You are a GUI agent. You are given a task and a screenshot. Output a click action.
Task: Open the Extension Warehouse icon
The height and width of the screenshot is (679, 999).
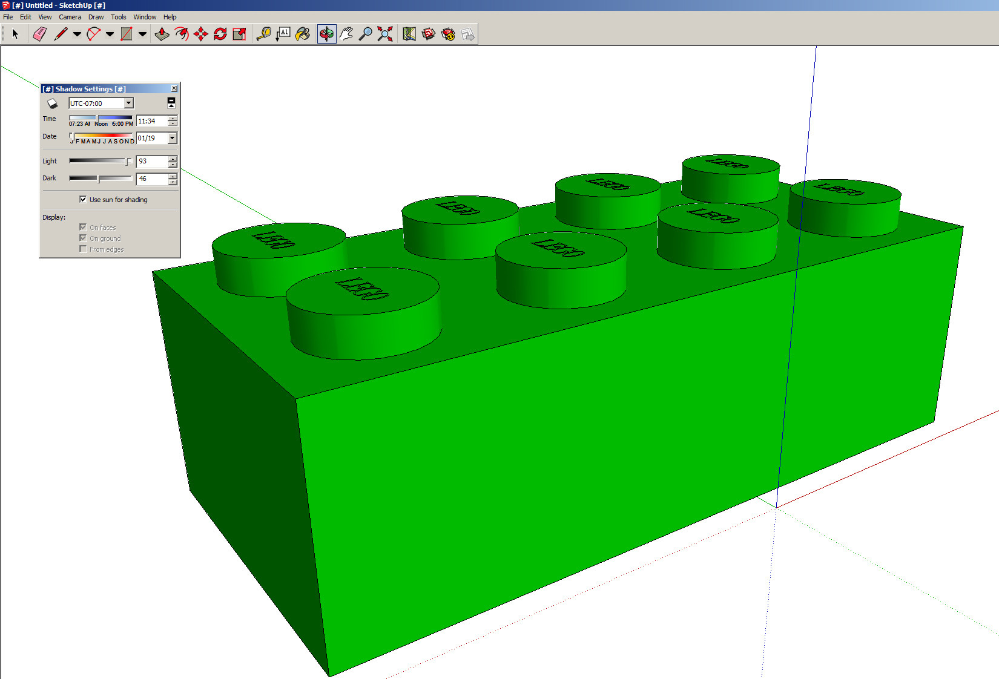[448, 34]
